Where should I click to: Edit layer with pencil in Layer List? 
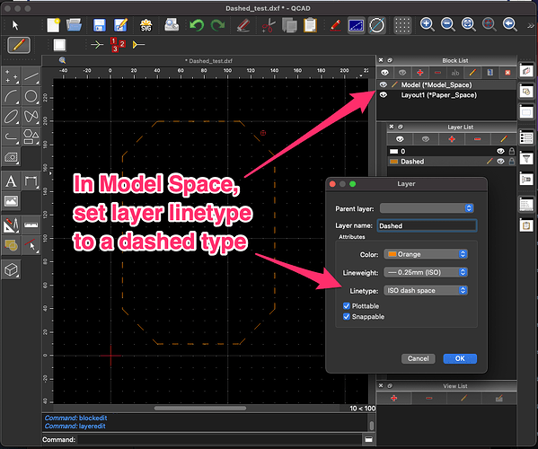(503, 139)
